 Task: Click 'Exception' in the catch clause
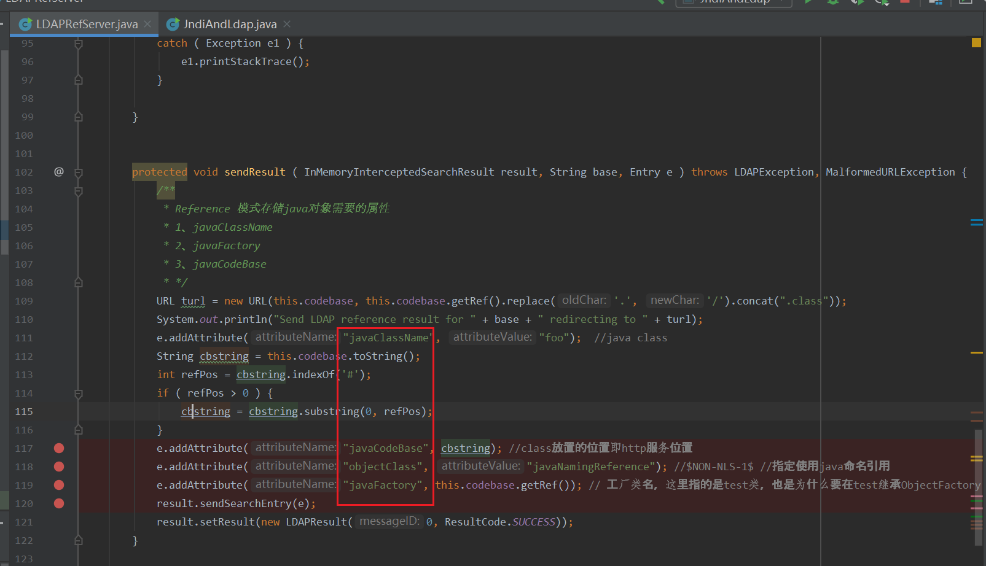point(233,43)
